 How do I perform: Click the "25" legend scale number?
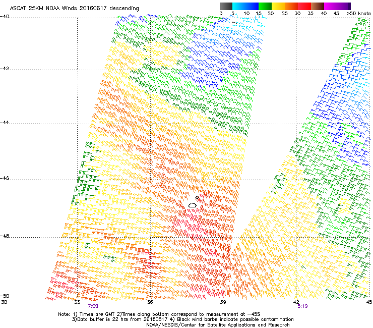[285, 14]
